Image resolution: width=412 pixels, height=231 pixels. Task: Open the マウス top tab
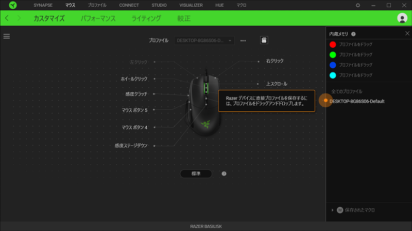click(70, 5)
